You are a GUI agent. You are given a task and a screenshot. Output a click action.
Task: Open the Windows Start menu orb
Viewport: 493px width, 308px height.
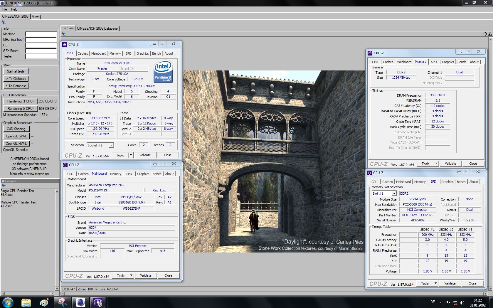pos(8,302)
